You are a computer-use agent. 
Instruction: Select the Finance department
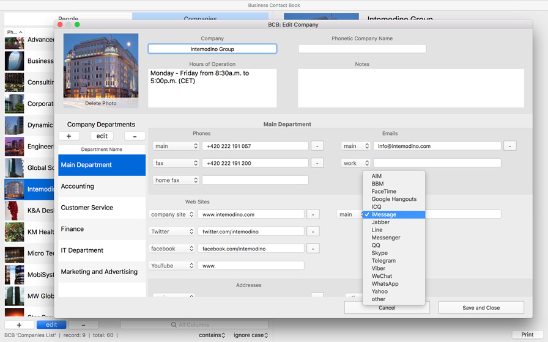click(102, 229)
